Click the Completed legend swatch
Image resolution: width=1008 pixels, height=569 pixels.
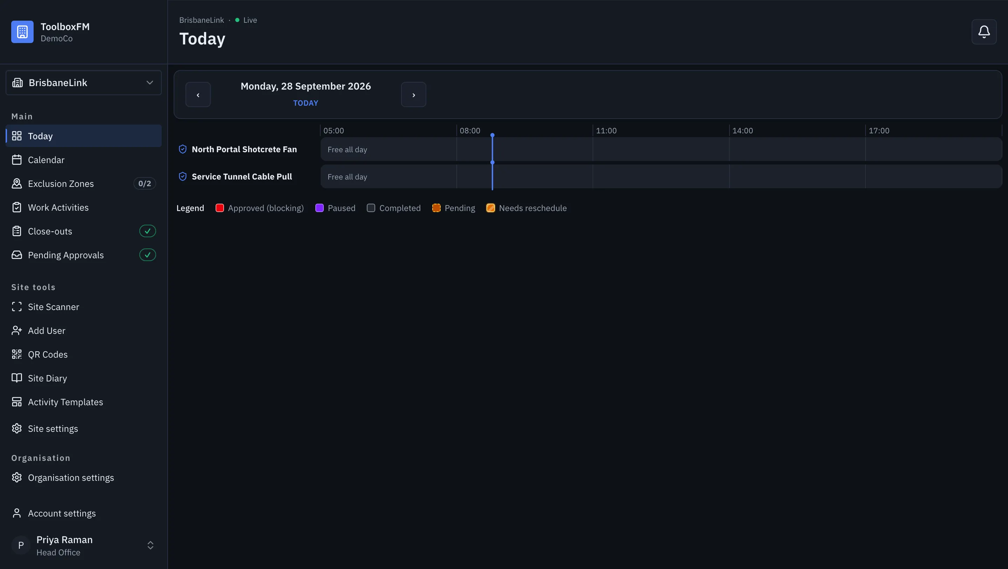(x=371, y=208)
